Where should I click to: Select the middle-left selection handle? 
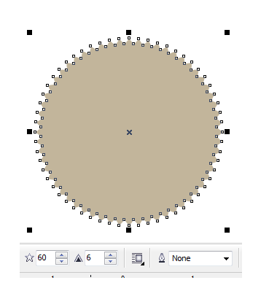click(29, 131)
